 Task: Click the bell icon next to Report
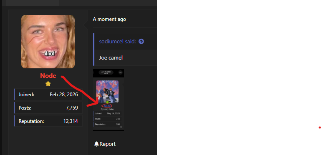click(x=96, y=144)
